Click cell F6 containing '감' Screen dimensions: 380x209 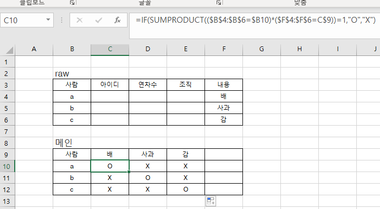coord(223,120)
